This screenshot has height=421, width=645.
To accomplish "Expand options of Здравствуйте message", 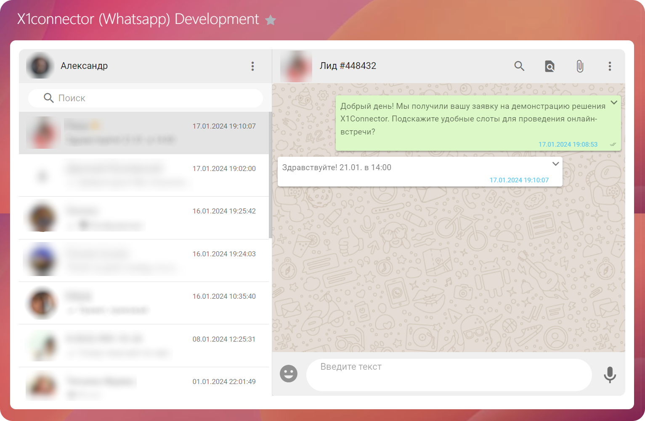I will 555,164.
